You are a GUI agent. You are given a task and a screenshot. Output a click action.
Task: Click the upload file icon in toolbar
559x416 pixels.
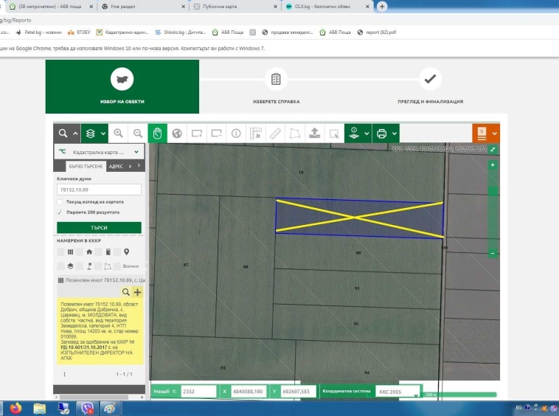coord(315,134)
